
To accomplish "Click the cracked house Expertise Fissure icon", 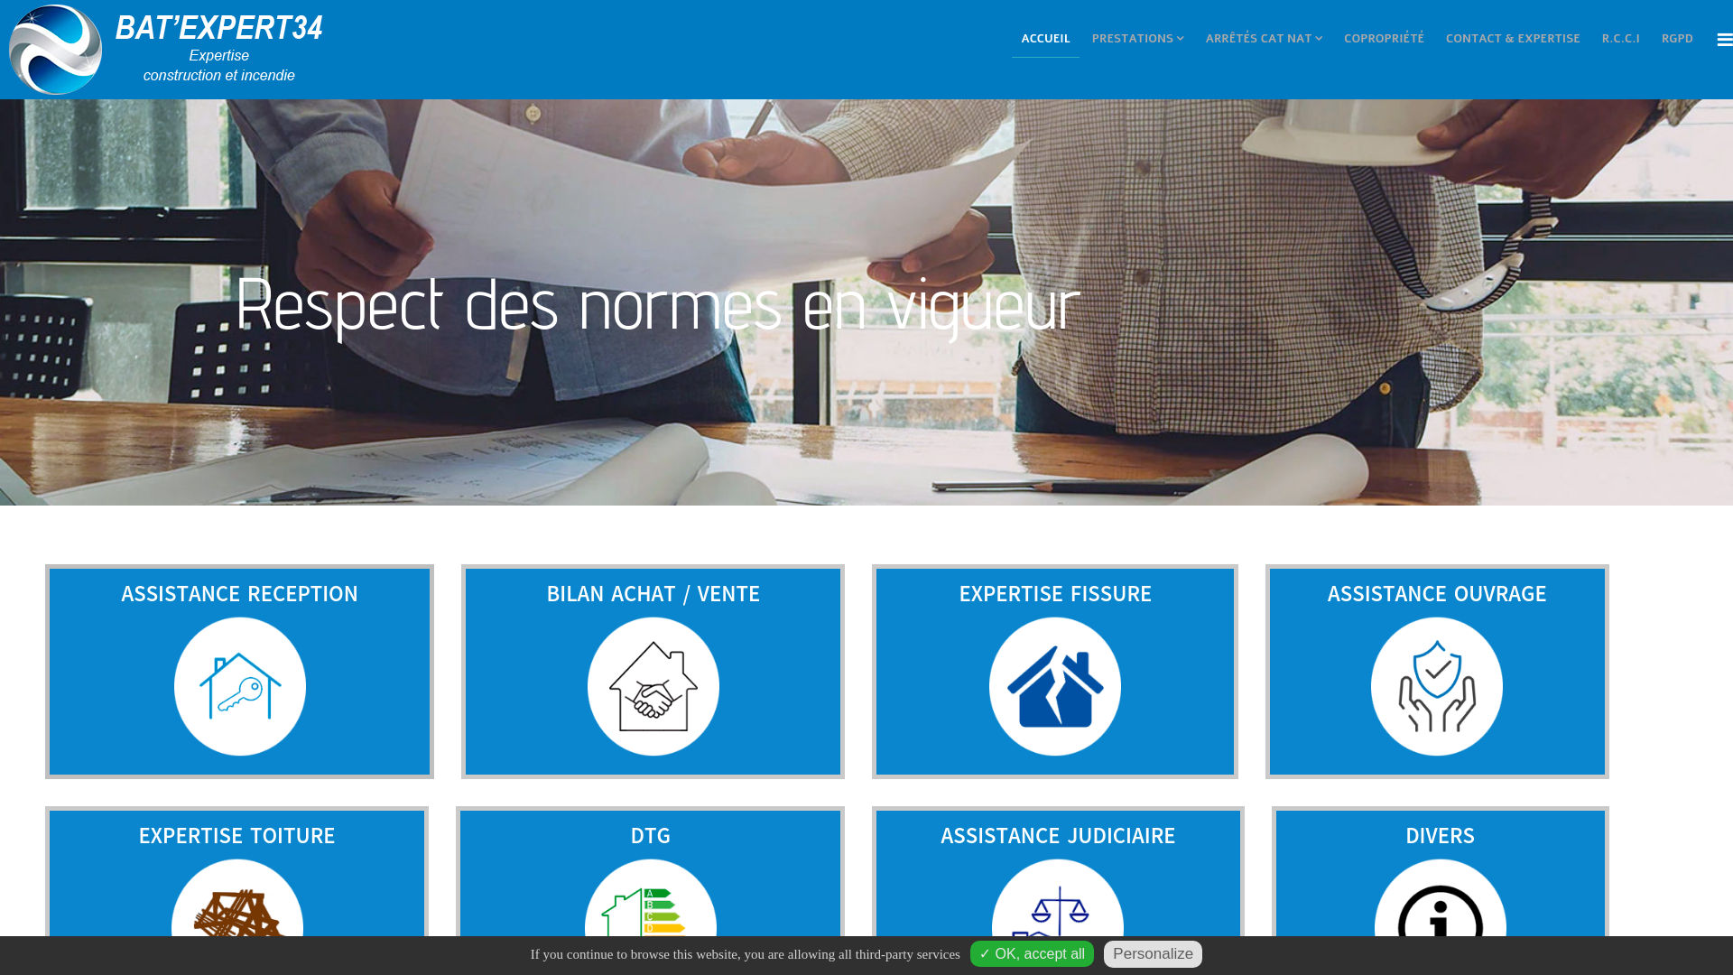I will click(x=1055, y=686).
